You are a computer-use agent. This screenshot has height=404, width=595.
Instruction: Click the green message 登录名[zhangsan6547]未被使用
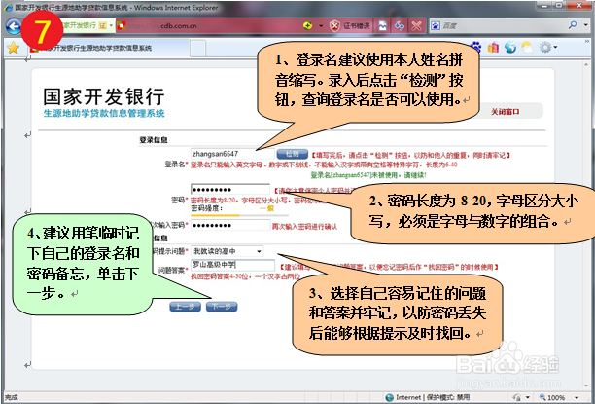coord(368,175)
